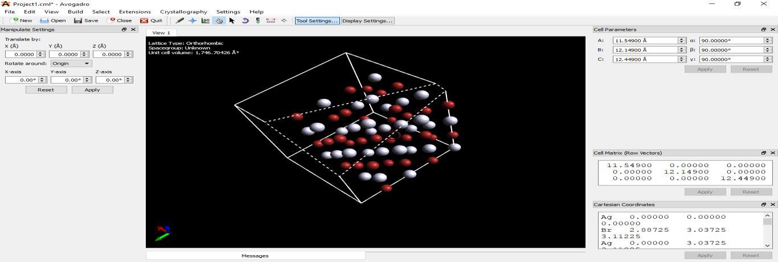Float the Cartesian Coordinates panel
This screenshot has width=778, height=262.
[x=764, y=205]
